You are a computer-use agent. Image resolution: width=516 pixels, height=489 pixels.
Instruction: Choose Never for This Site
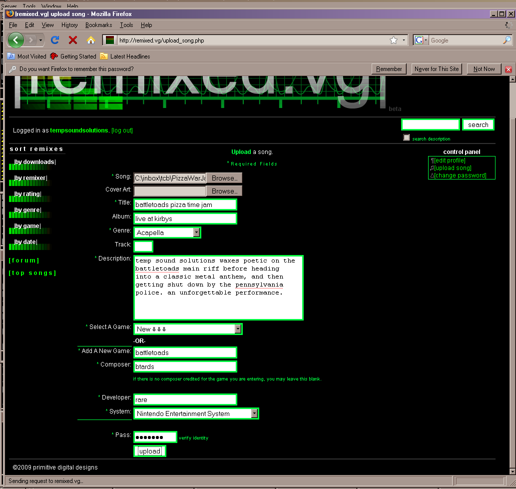pyautogui.click(x=437, y=69)
